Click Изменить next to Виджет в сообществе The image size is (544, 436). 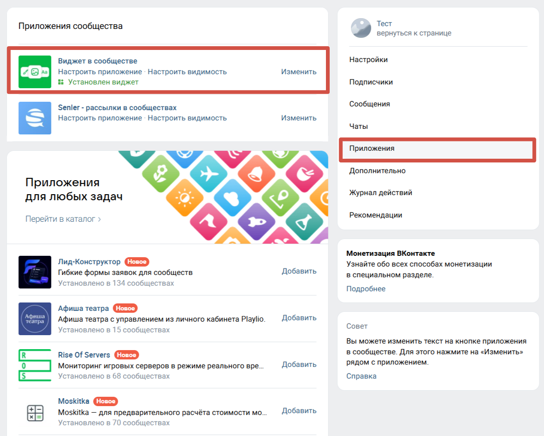pos(299,72)
